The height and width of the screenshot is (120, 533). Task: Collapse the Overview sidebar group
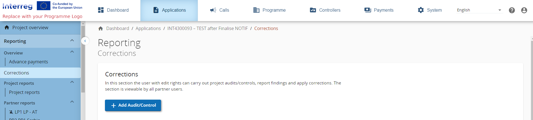point(72,52)
